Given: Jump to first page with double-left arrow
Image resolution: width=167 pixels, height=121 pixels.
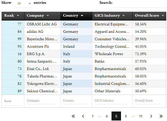Looking at the screenshot, I should click(73, 116).
